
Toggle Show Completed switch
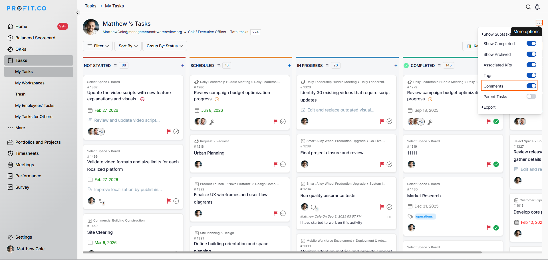531,44
